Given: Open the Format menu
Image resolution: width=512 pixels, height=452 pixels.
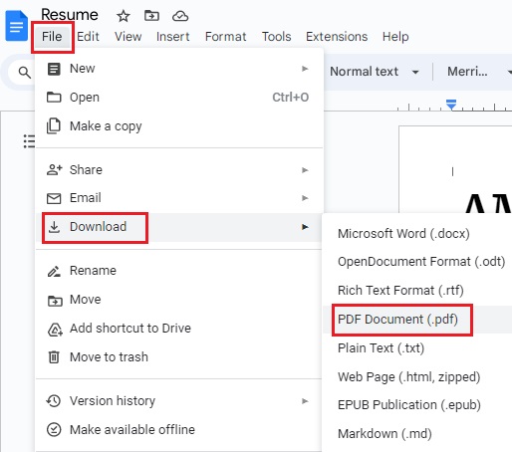Looking at the screenshot, I should click(226, 37).
